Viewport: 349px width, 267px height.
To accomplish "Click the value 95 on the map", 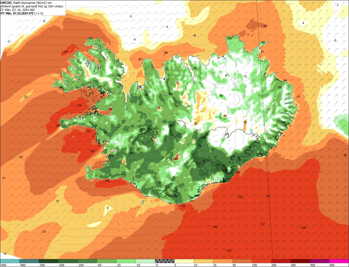I will pyautogui.click(x=345, y=155).
